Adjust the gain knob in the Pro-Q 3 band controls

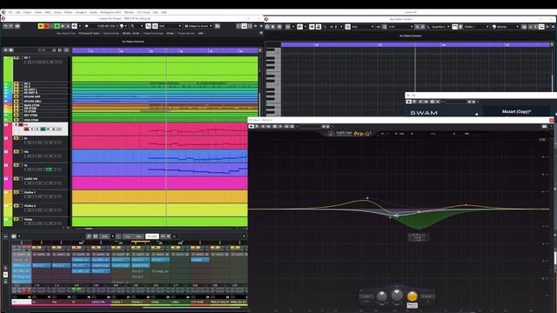pyautogui.click(x=397, y=295)
